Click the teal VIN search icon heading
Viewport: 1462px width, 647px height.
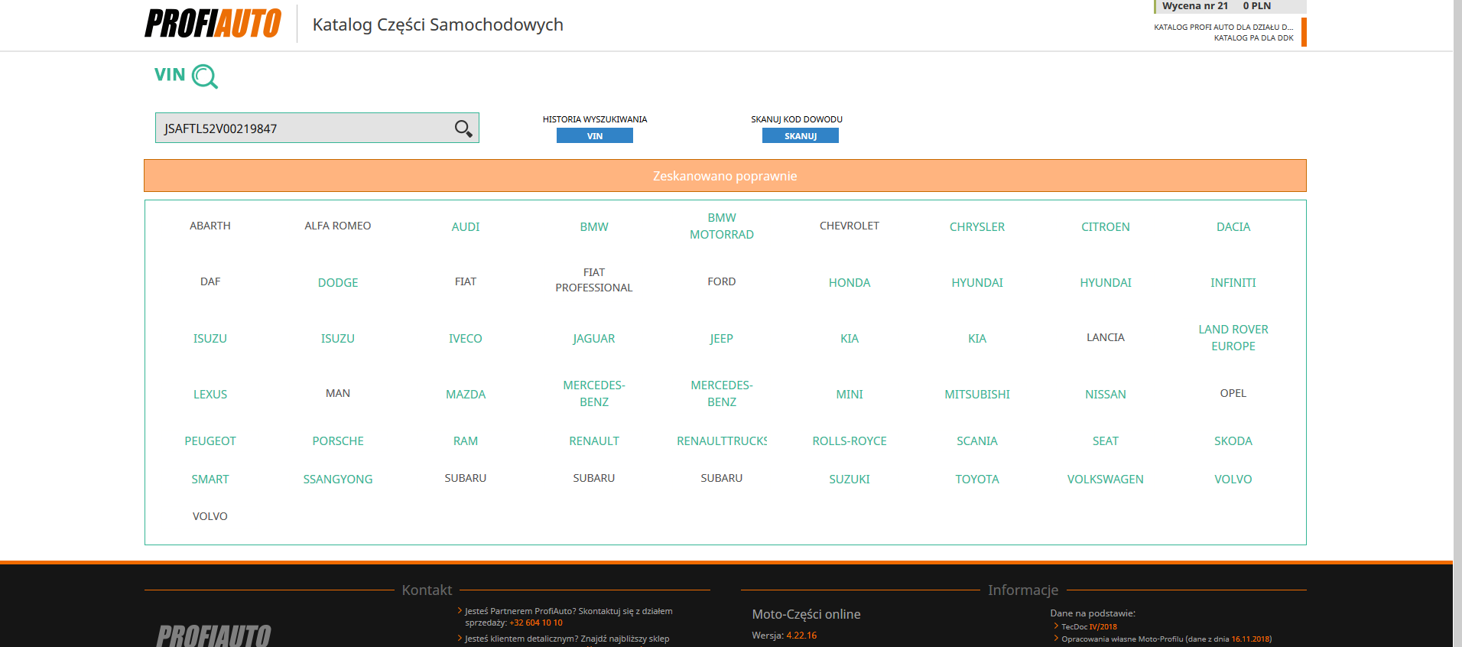[186, 76]
